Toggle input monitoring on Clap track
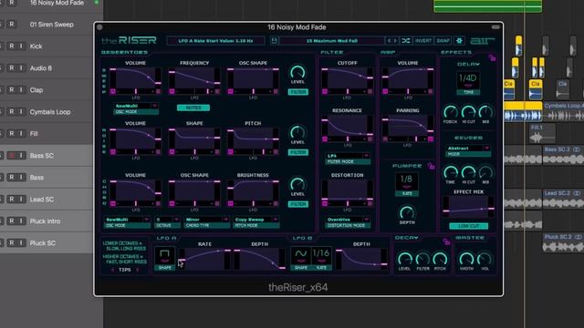The image size is (584, 328). tap(21, 90)
